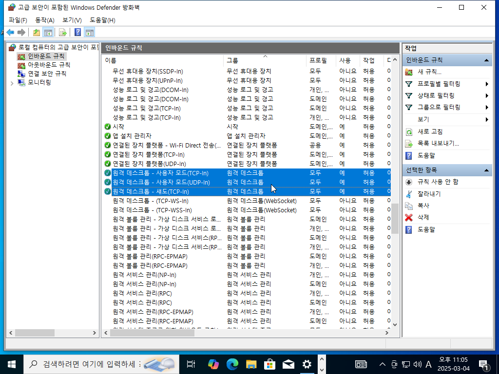Select 아웃바운드 규칙 in the tree
Image resolution: width=499 pixels, height=374 pixels.
pos(49,65)
